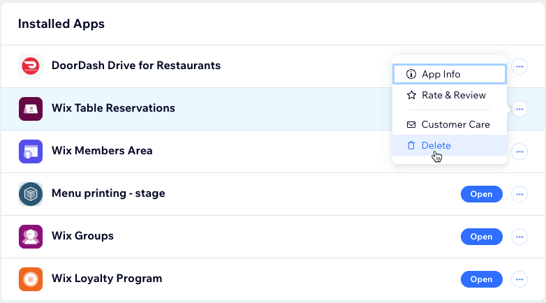Click the Wix Loyalty Program app icon
546x303 pixels.
[x=31, y=279]
